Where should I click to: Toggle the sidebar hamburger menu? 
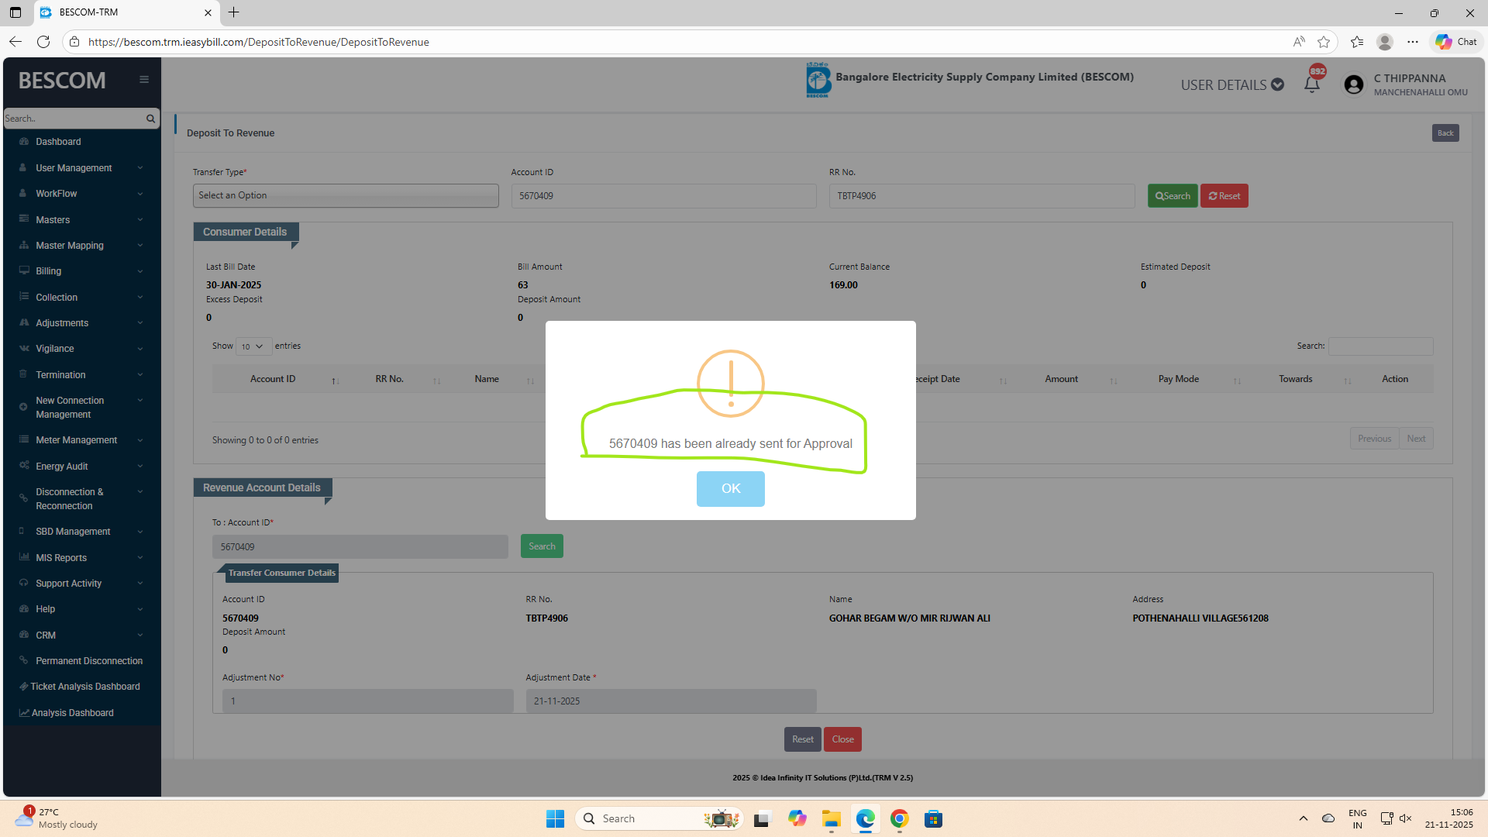(144, 80)
